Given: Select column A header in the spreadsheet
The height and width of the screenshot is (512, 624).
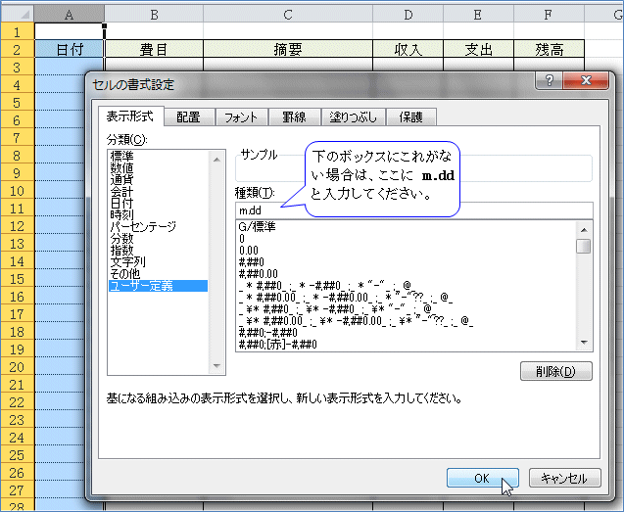Looking at the screenshot, I should (x=70, y=15).
